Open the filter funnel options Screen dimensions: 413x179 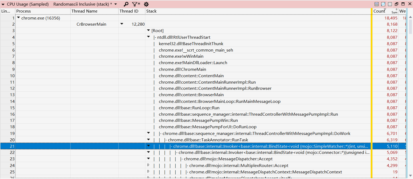(136, 4)
